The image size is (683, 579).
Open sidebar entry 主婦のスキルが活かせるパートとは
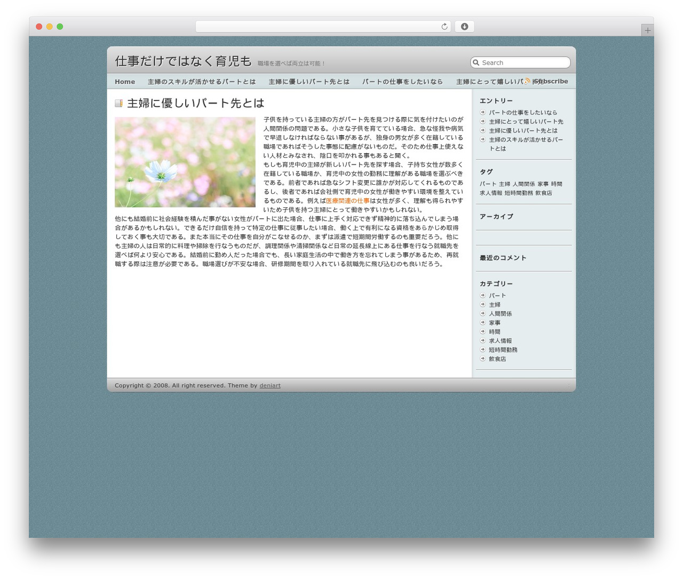coord(526,144)
